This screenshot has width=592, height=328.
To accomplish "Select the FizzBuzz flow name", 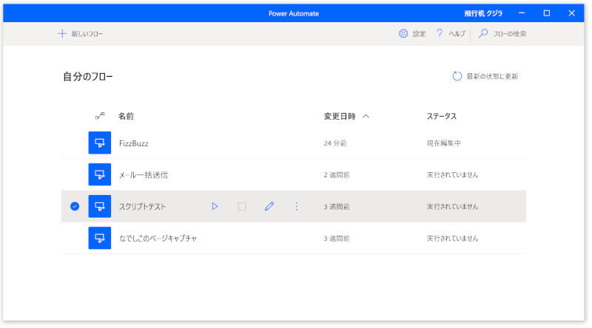I will (134, 143).
